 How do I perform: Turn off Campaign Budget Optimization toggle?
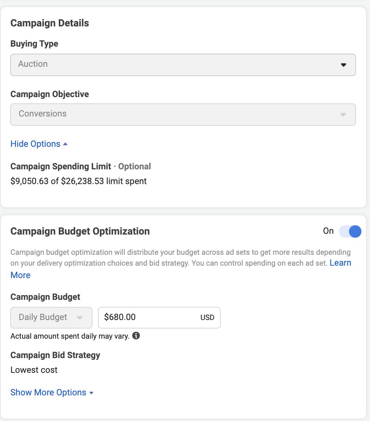[350, 231]
